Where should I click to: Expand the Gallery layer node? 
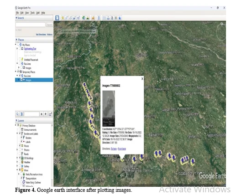tap(17, 166)
